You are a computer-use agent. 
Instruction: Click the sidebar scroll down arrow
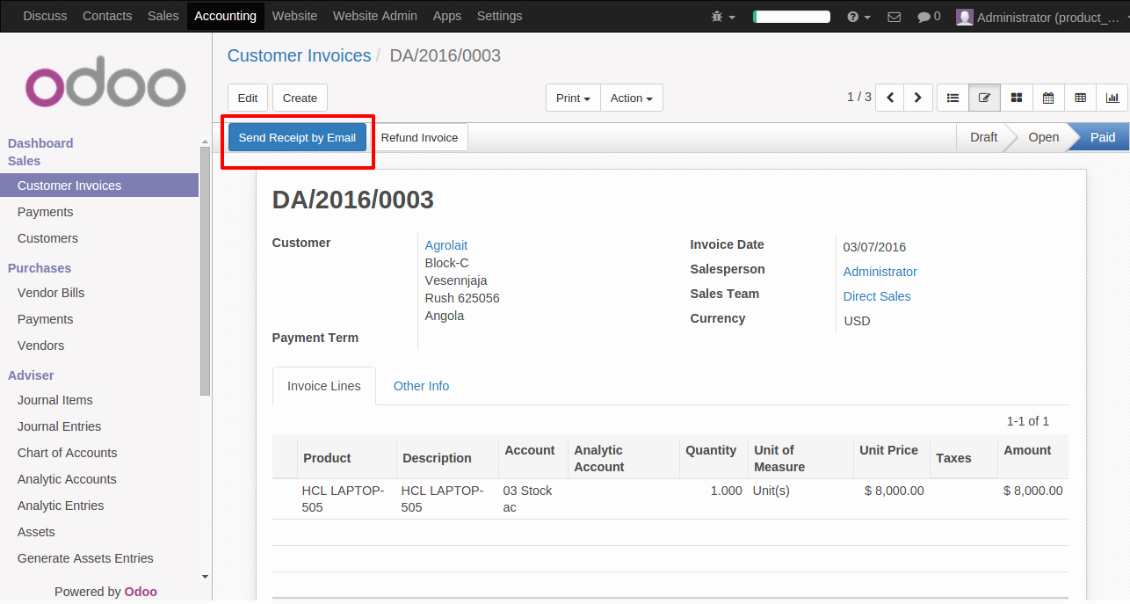pos(206,577)
